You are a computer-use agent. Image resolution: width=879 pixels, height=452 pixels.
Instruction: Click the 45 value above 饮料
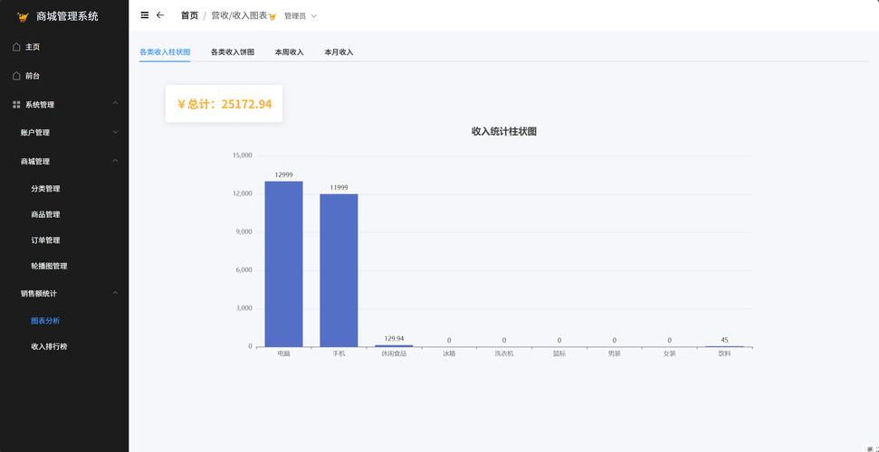[725, 340]
